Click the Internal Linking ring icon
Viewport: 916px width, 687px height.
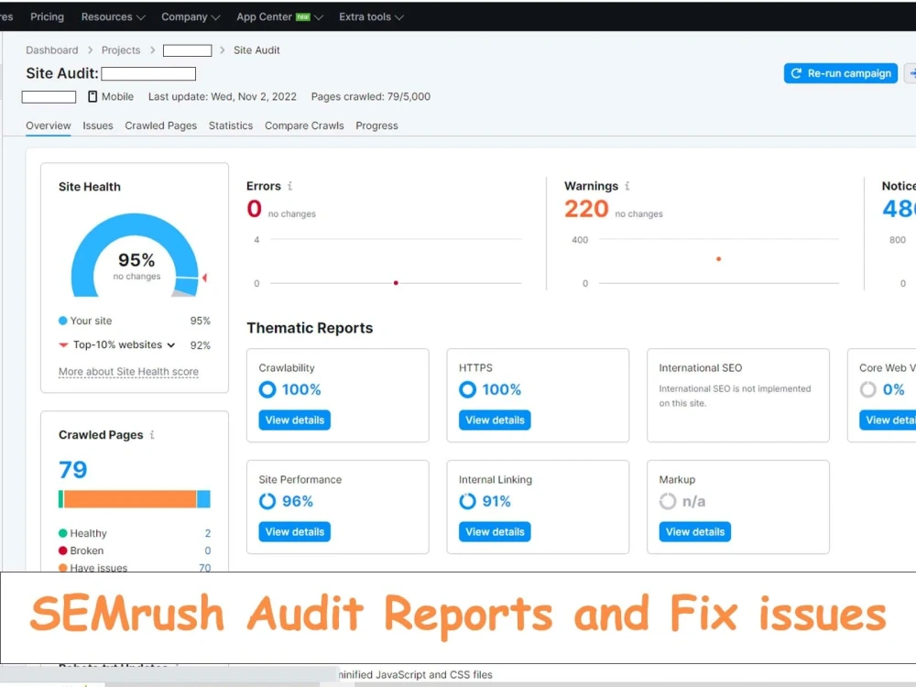(x=467, y=501)
